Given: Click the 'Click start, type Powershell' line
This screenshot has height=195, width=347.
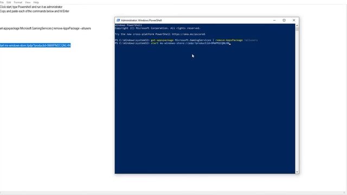Looking at the screenshot, I should (31, 7).
